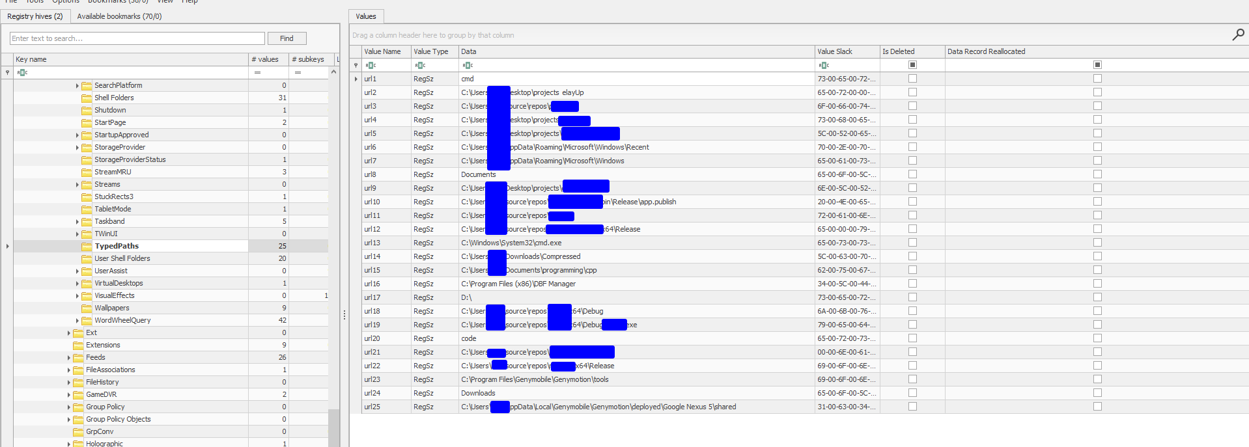Click the Value Slack column filter icon
Viewport: 1249px width, 447px height.
tap(824, 65)
